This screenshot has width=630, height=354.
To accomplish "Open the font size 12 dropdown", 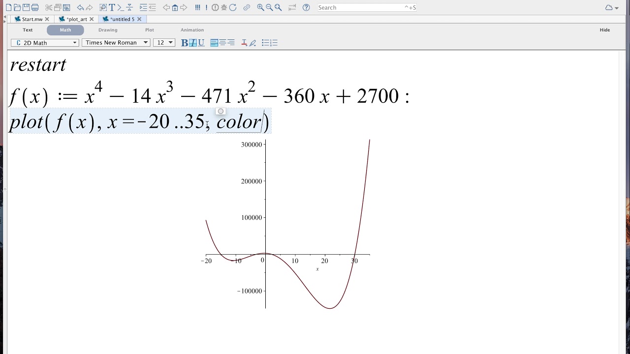I will coord(164,43).
